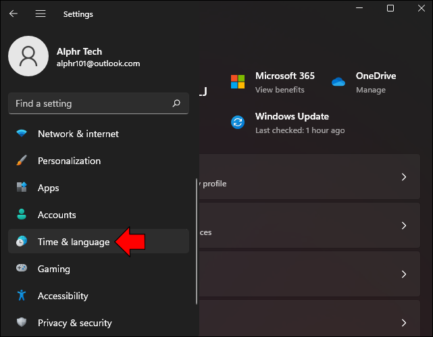Click the Find a setting search box

[88, 103]
